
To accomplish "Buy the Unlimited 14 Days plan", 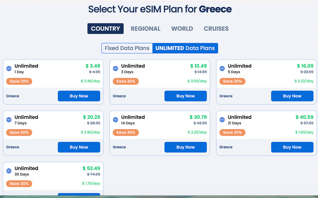I will [x=186, y=147].
